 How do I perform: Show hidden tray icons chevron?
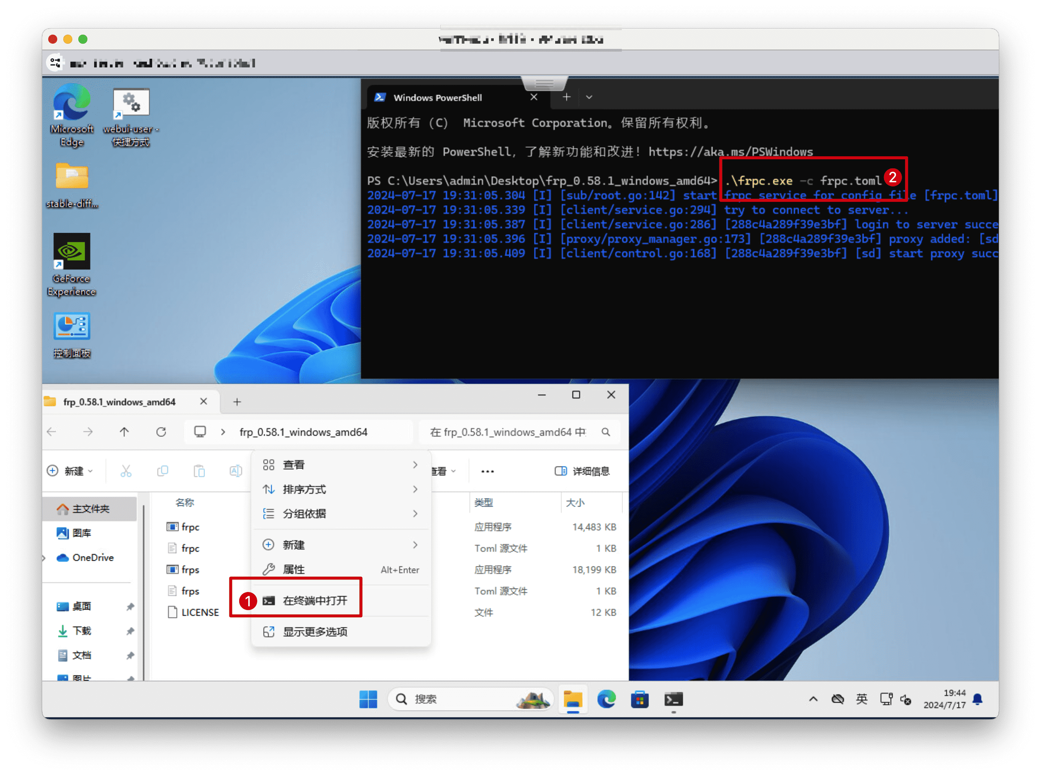pos(813,699)
